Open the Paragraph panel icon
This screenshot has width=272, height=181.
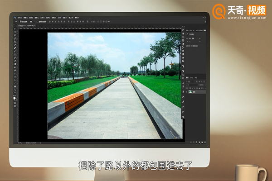point(183,91)
